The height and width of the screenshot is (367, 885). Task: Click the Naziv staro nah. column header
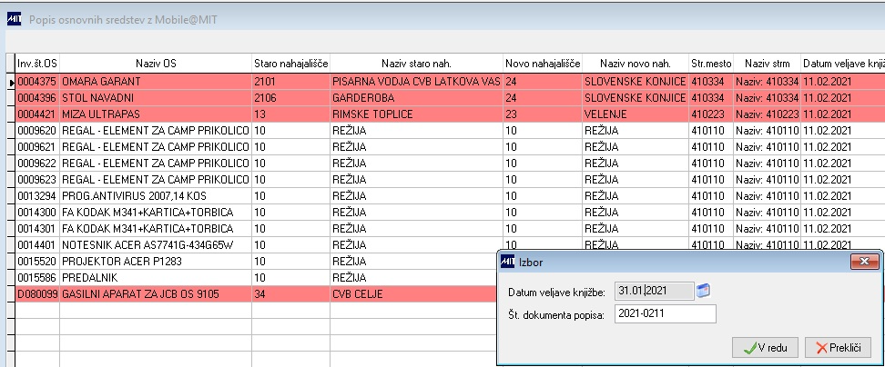(x=416, y=63)
